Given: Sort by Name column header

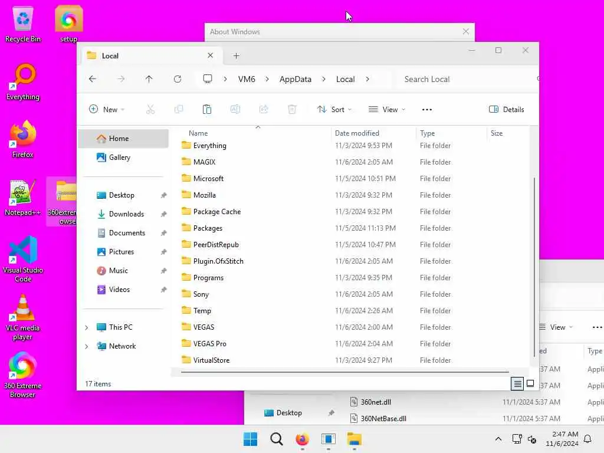Looking at the screenshot, I should 198,133.
